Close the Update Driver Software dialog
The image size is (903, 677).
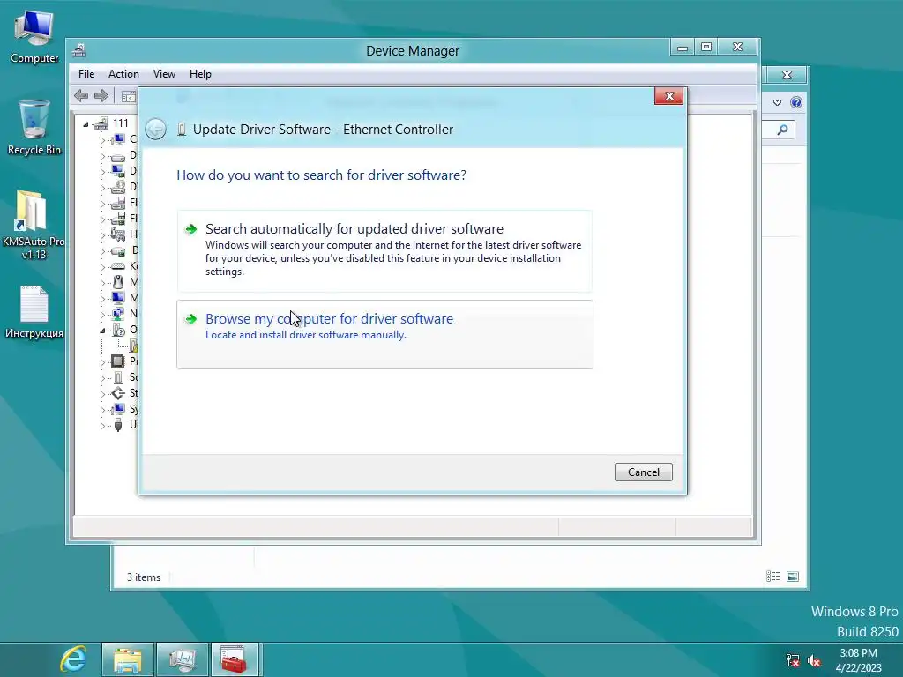668,96
